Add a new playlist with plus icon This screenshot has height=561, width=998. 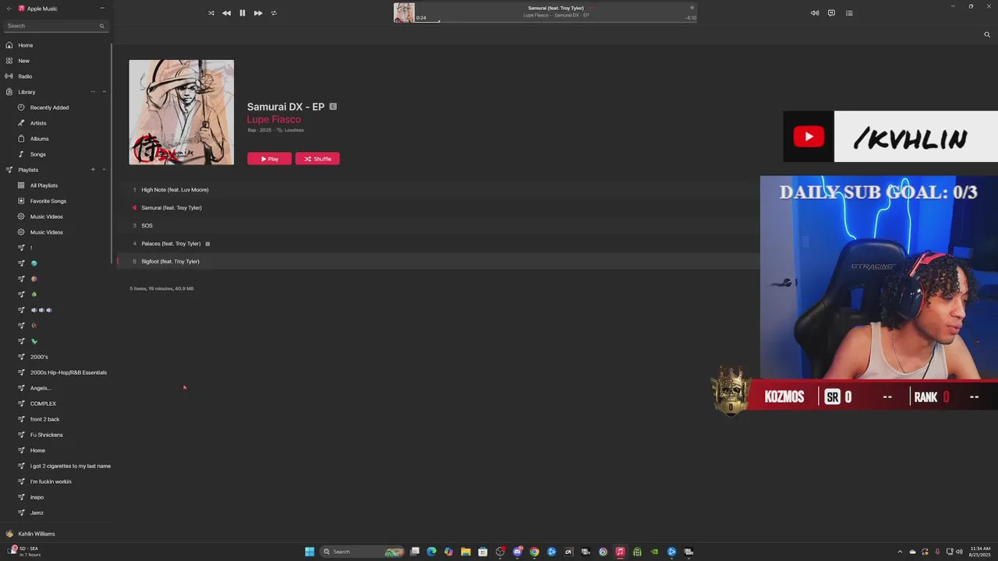(93, 170)
